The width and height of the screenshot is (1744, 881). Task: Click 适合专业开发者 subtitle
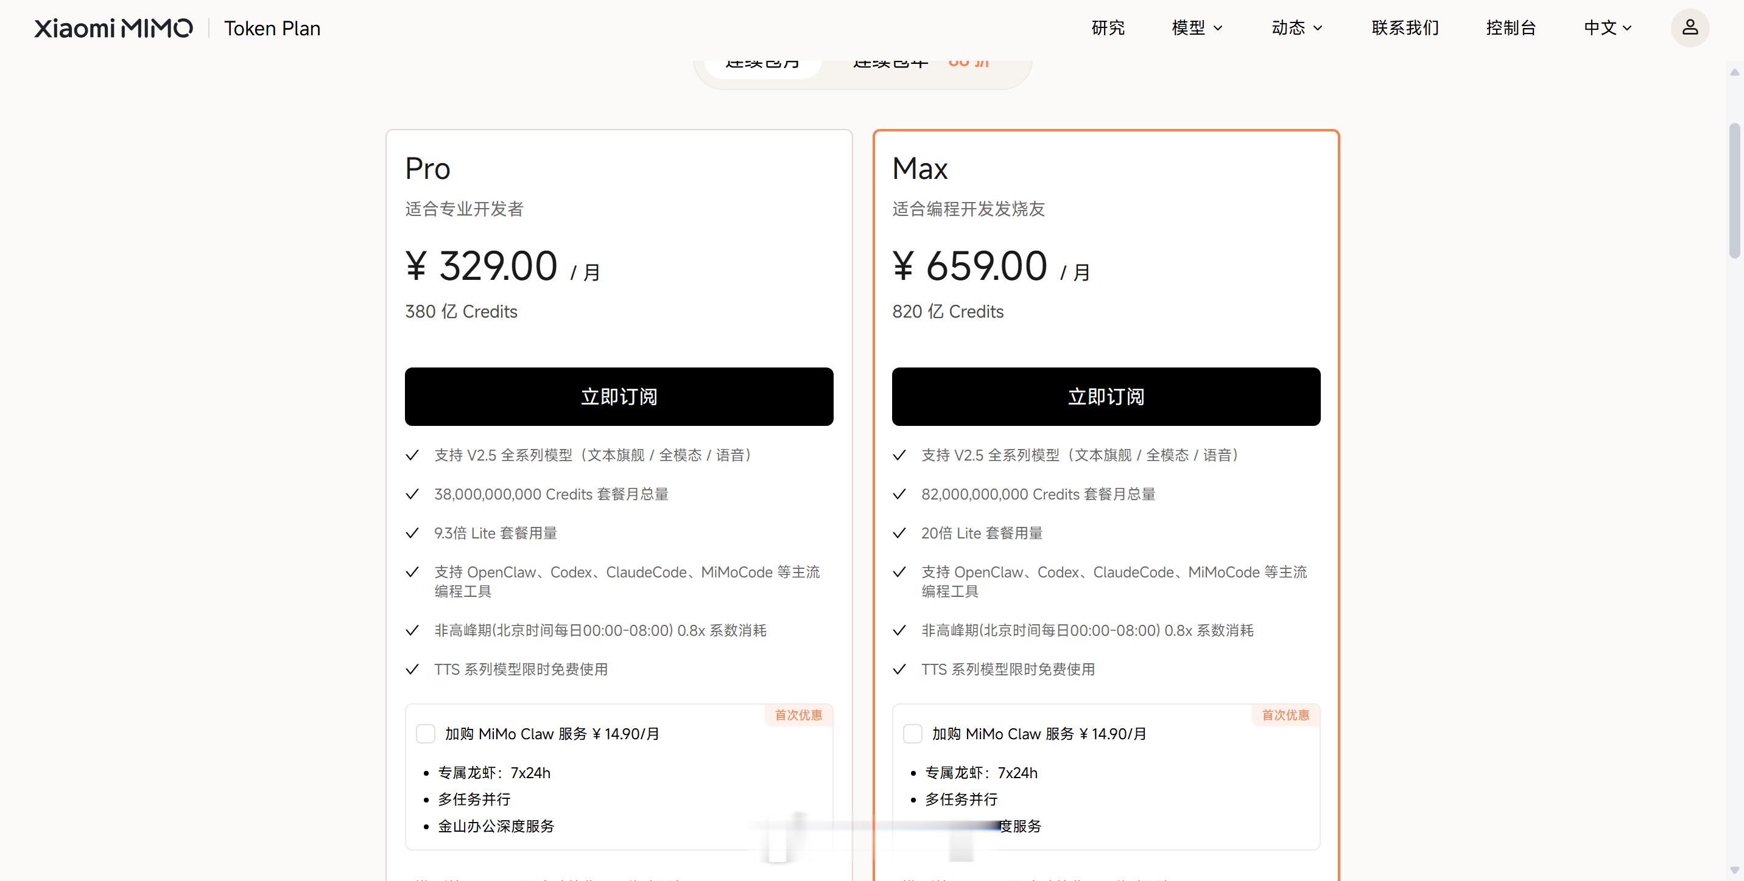[465, 209]
